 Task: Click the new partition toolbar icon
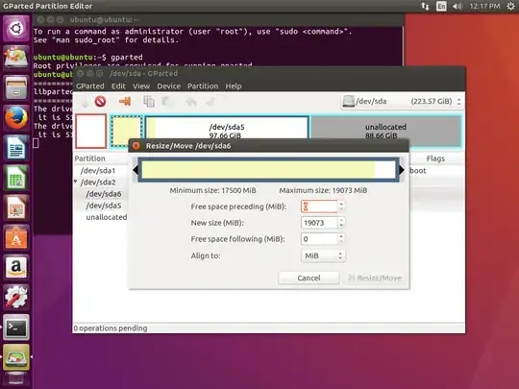click(x=86, y=101)
